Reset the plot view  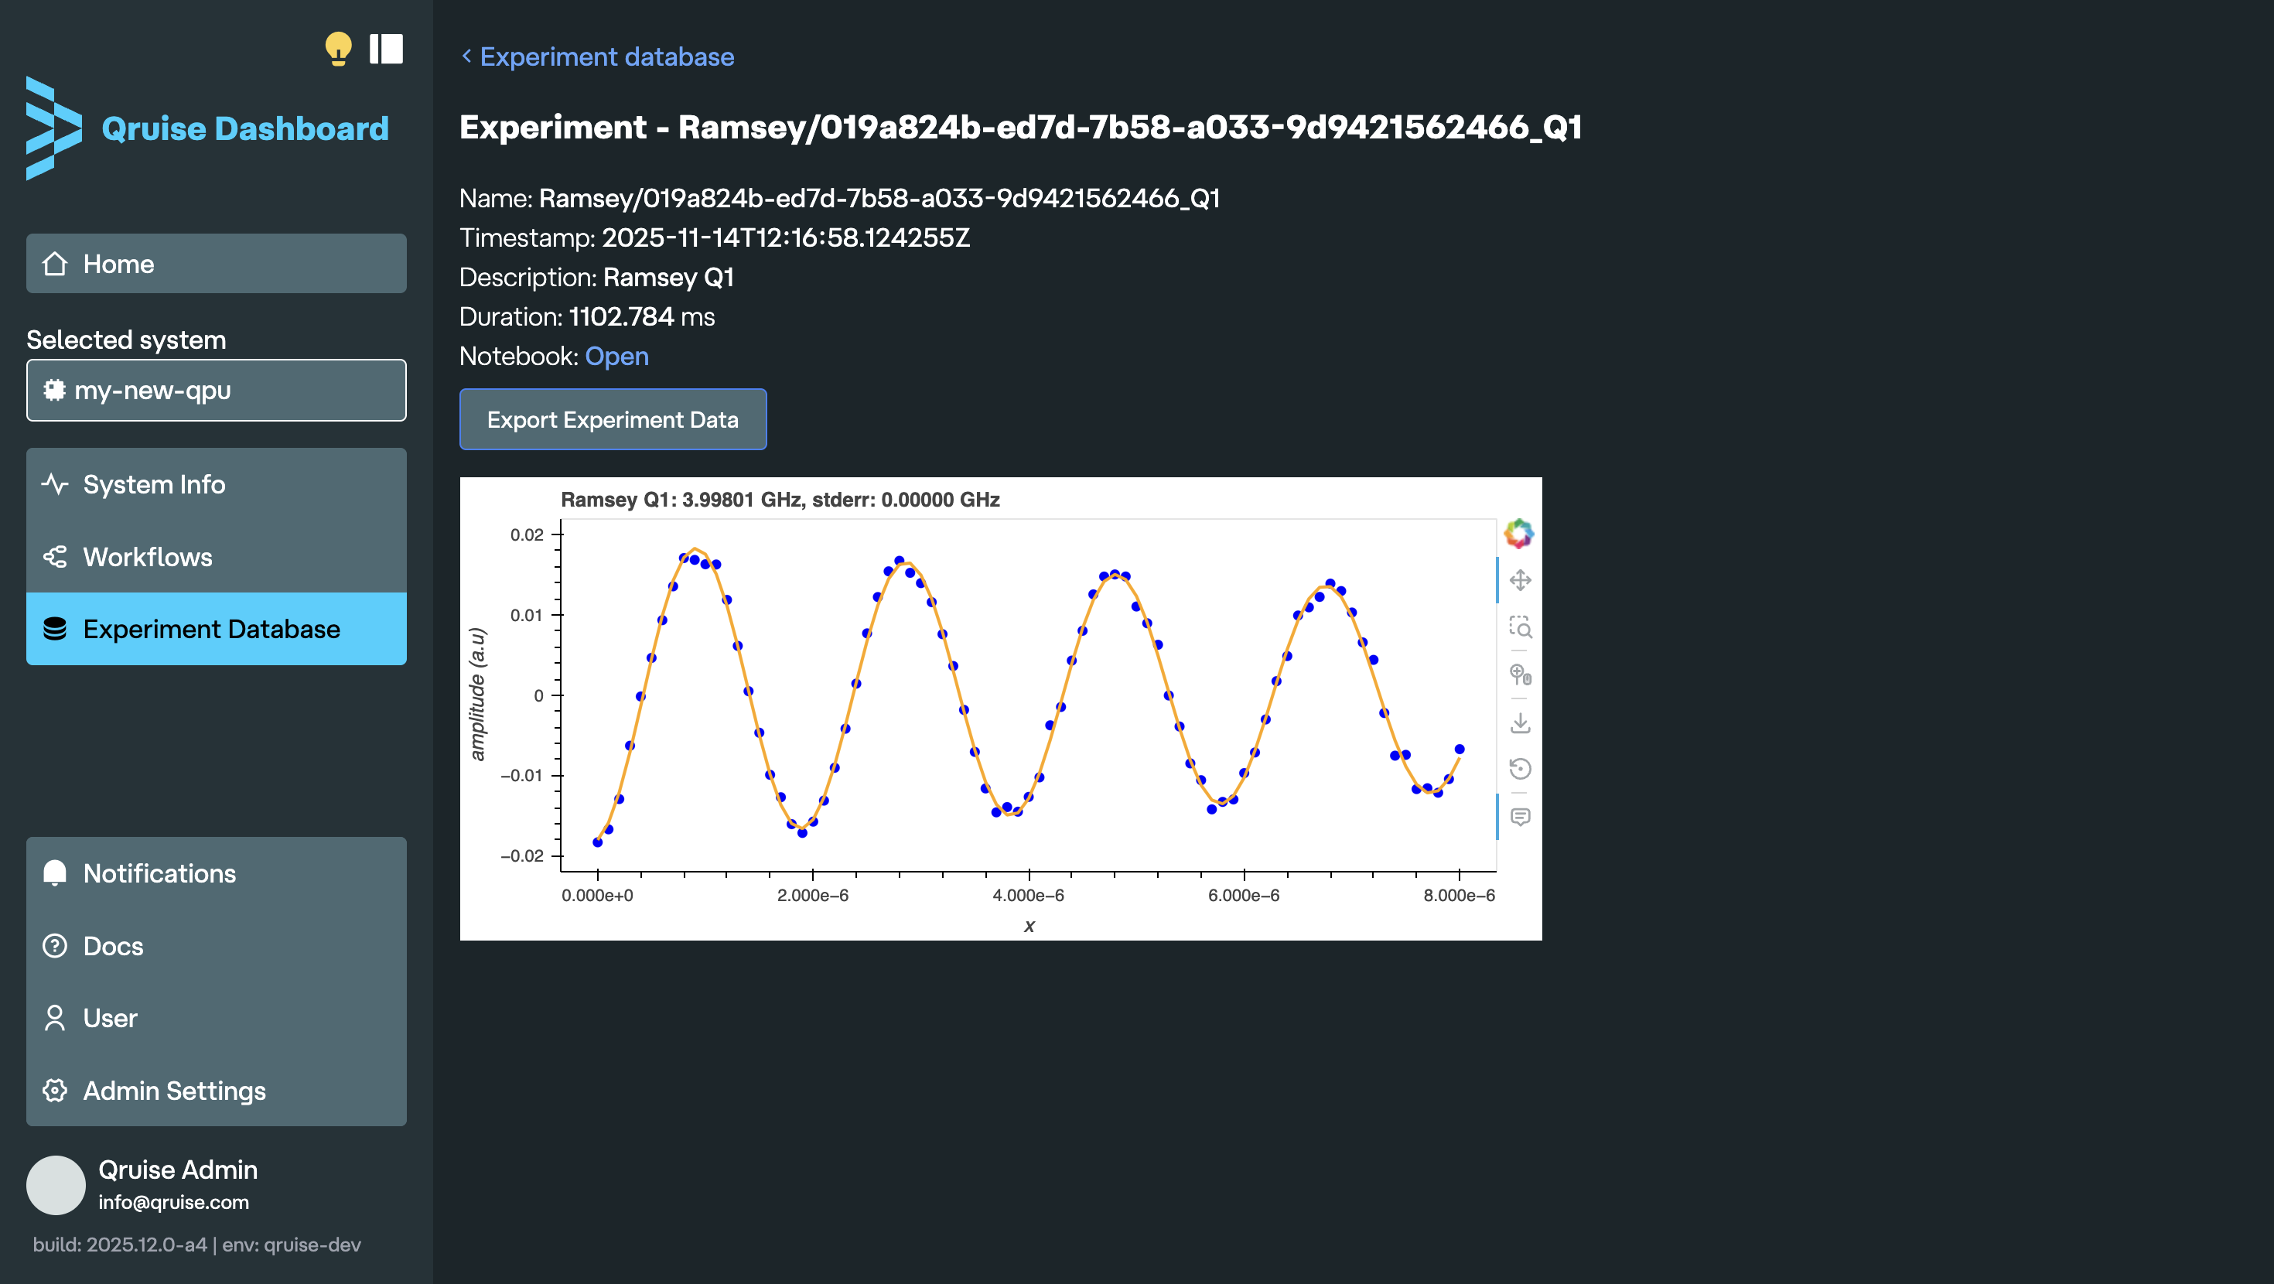point(1519,768)
